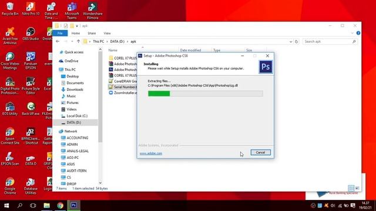Cancel the Photoshop CS6 installation
Image resolution: width=376 pixels, height=211 pixels.
coord(261,152)
